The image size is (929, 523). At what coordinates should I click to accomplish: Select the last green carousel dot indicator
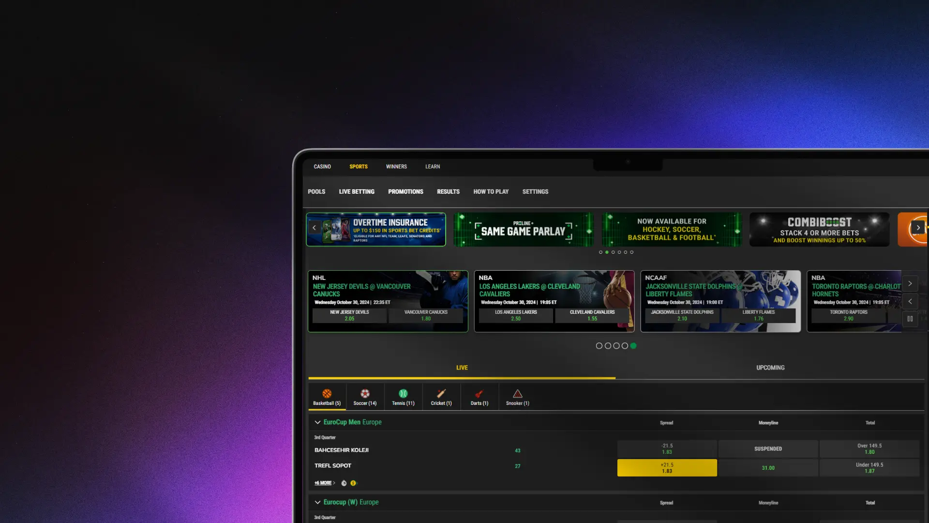[633, 346]
